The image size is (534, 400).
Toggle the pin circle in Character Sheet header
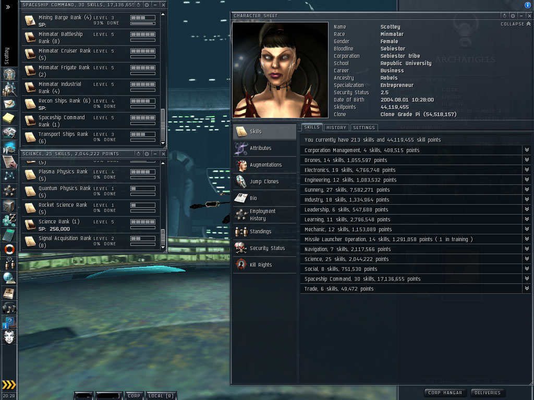(513, 16)
